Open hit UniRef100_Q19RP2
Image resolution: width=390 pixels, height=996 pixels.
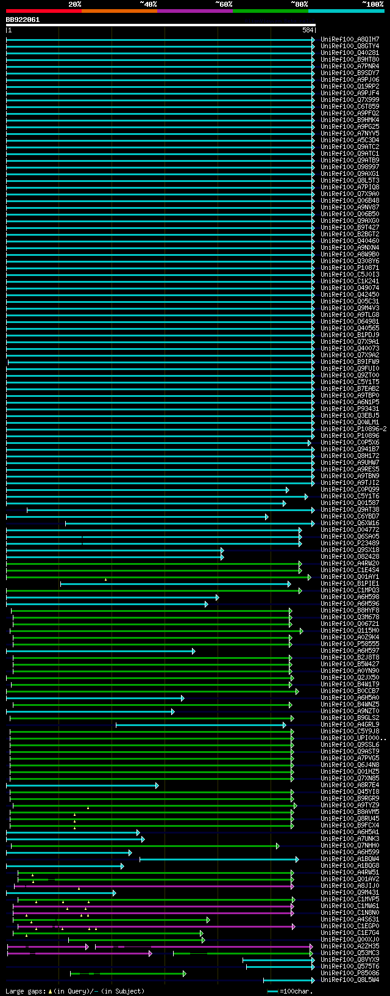pos(350,86)
